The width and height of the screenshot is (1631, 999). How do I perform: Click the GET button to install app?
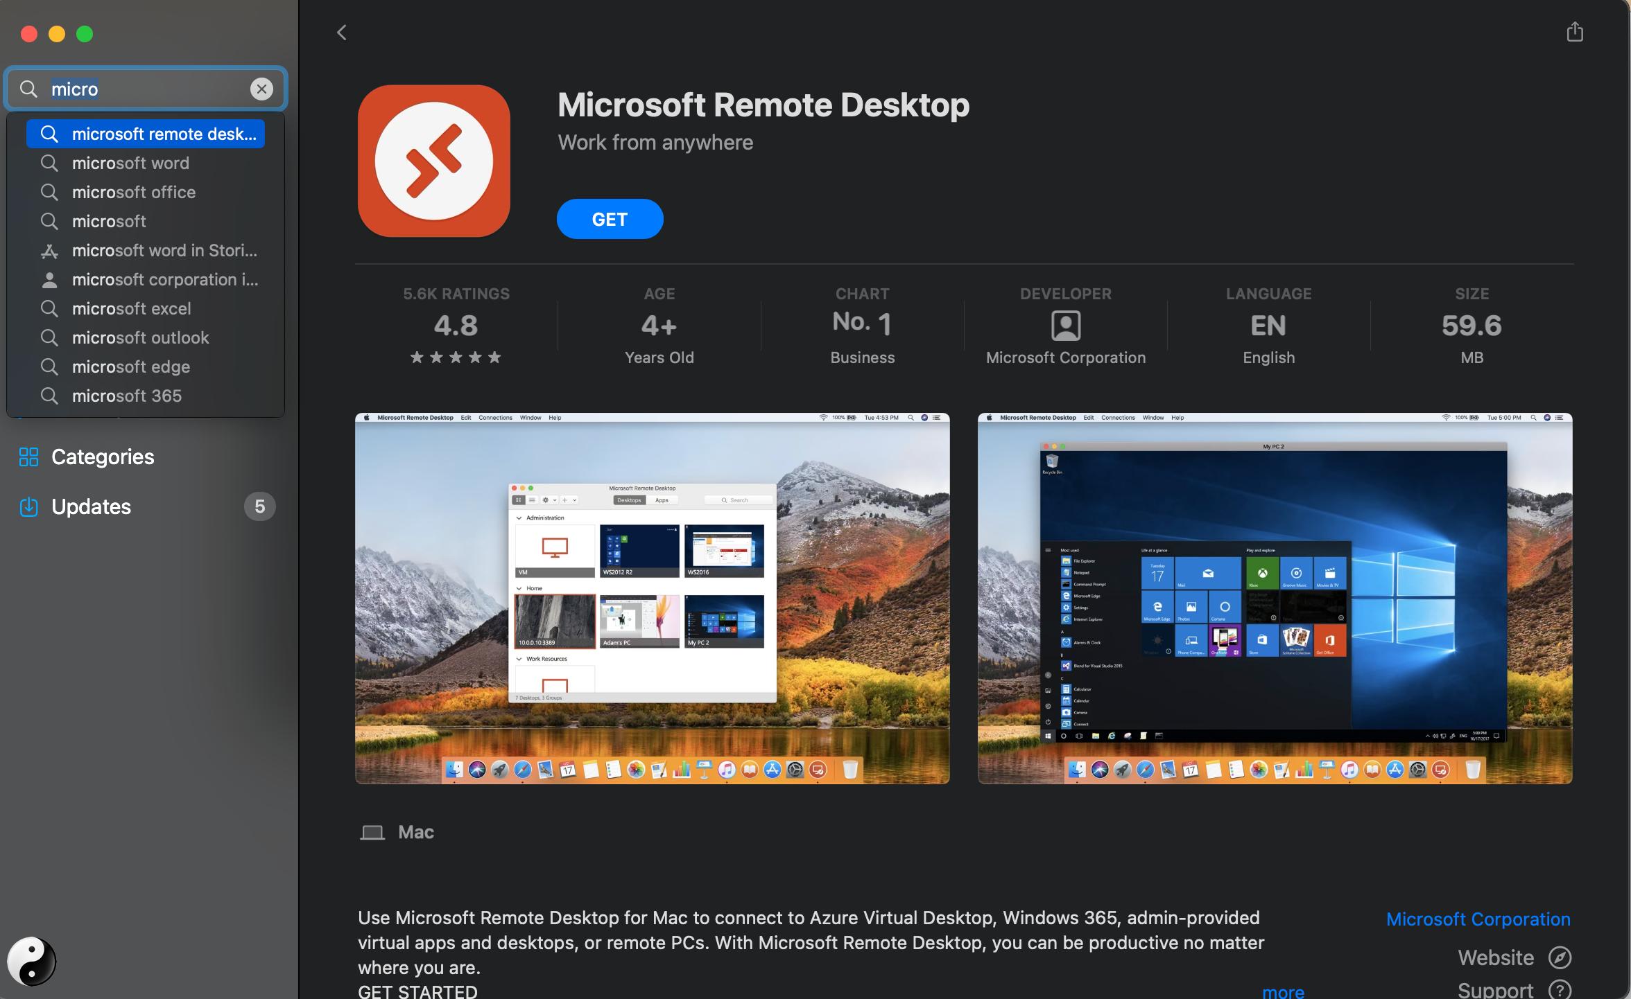(x=610, y=219)
